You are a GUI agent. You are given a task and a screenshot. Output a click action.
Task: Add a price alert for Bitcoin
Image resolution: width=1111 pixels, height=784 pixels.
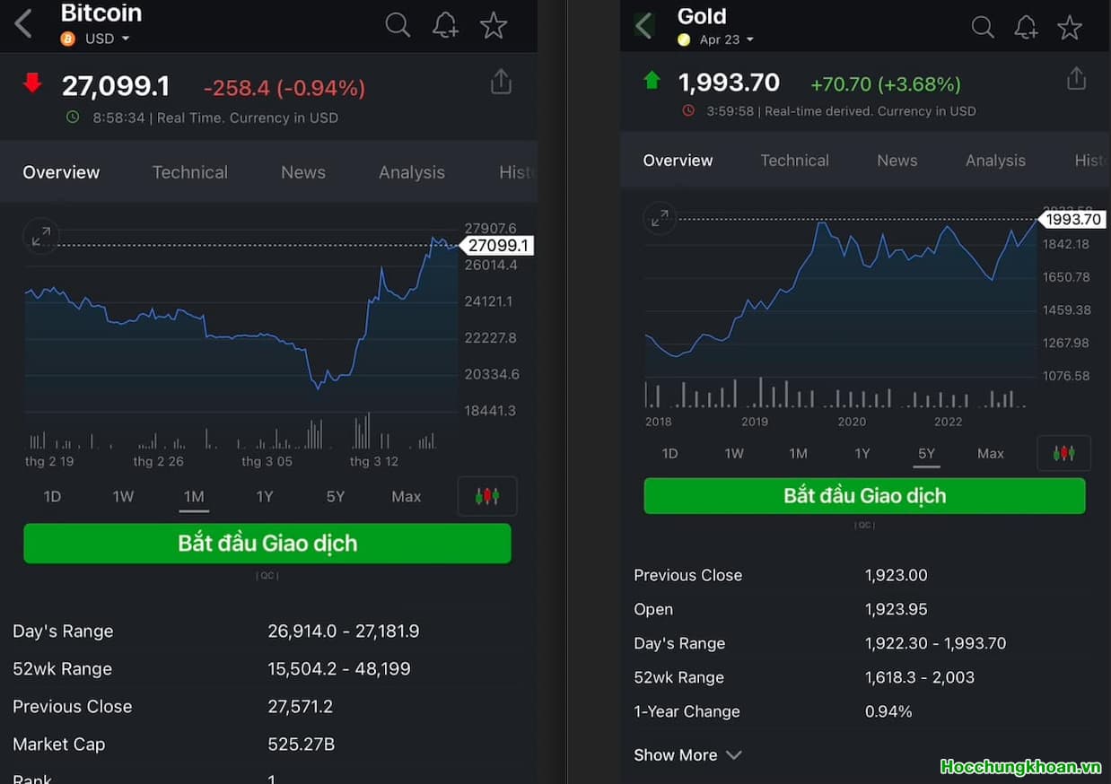(x=445, y=25)
